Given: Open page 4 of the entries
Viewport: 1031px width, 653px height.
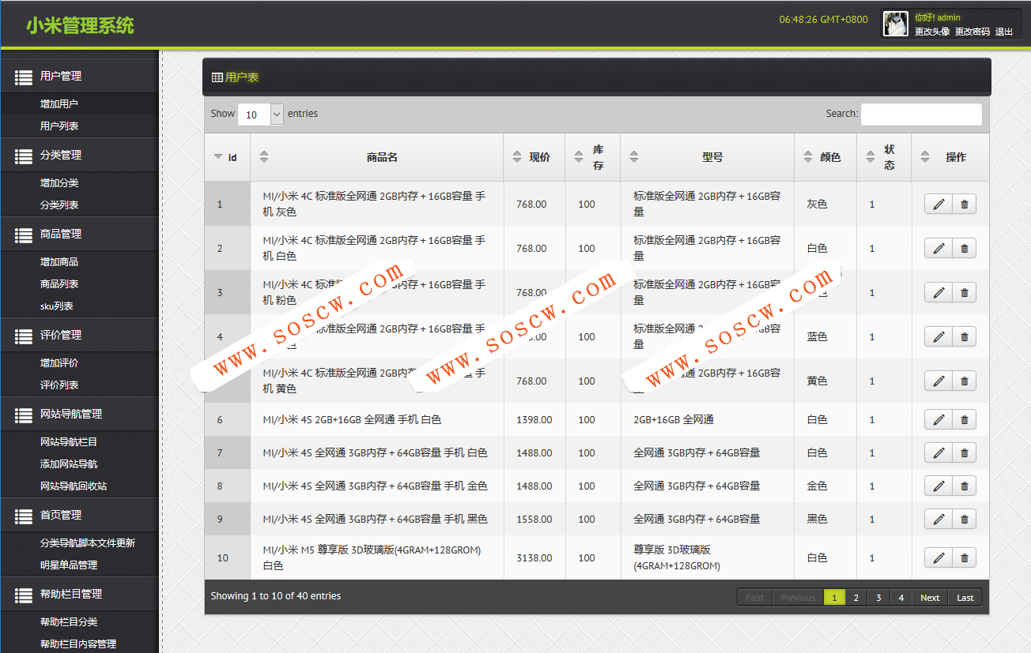Looking at the screenshot, I should point(901,598).
